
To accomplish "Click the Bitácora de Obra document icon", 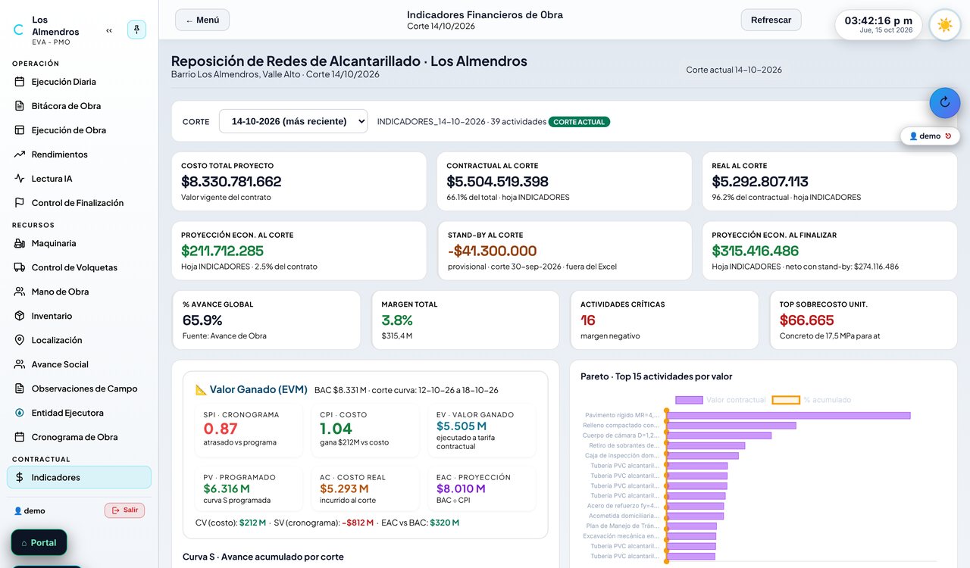I will [x=20, y=106].
